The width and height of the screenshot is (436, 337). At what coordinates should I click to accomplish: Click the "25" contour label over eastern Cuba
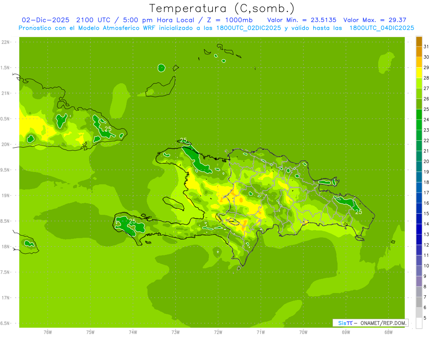(108, 129)
